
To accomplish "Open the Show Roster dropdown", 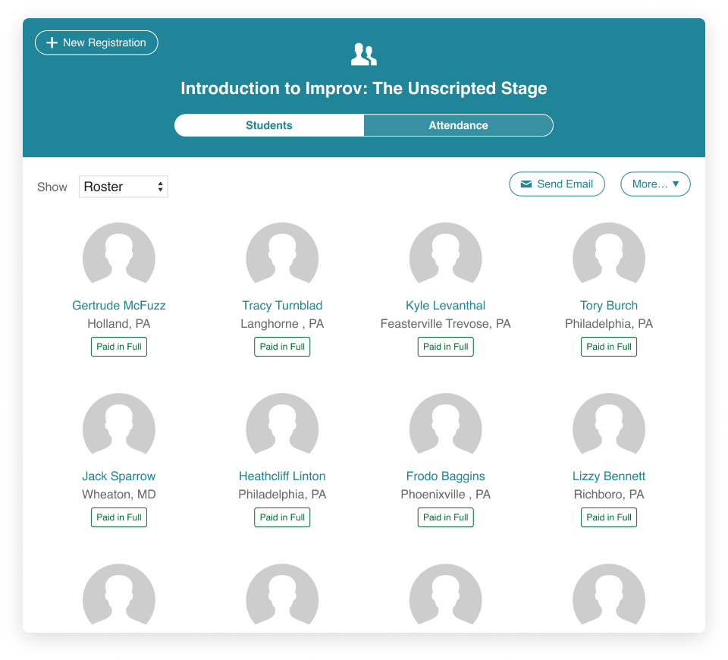I will coord(123,186).
